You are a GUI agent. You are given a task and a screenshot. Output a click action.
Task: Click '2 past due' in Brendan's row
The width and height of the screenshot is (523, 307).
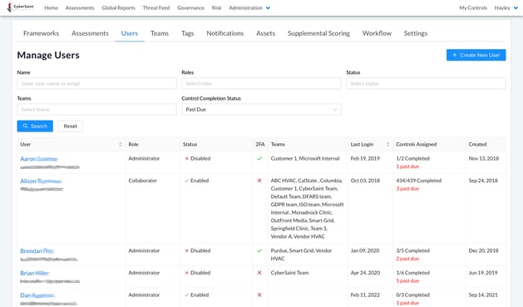(407, 259)
